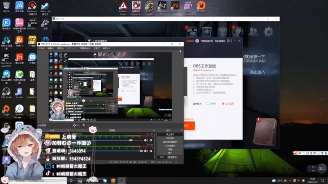Switch to 控件 tab in OBS

(x=162, y=157)
